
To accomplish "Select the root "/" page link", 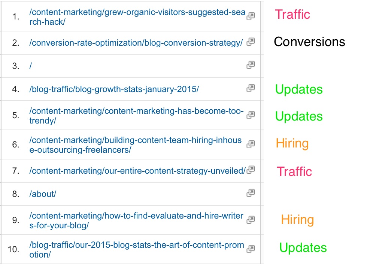I will click(30, 66).
